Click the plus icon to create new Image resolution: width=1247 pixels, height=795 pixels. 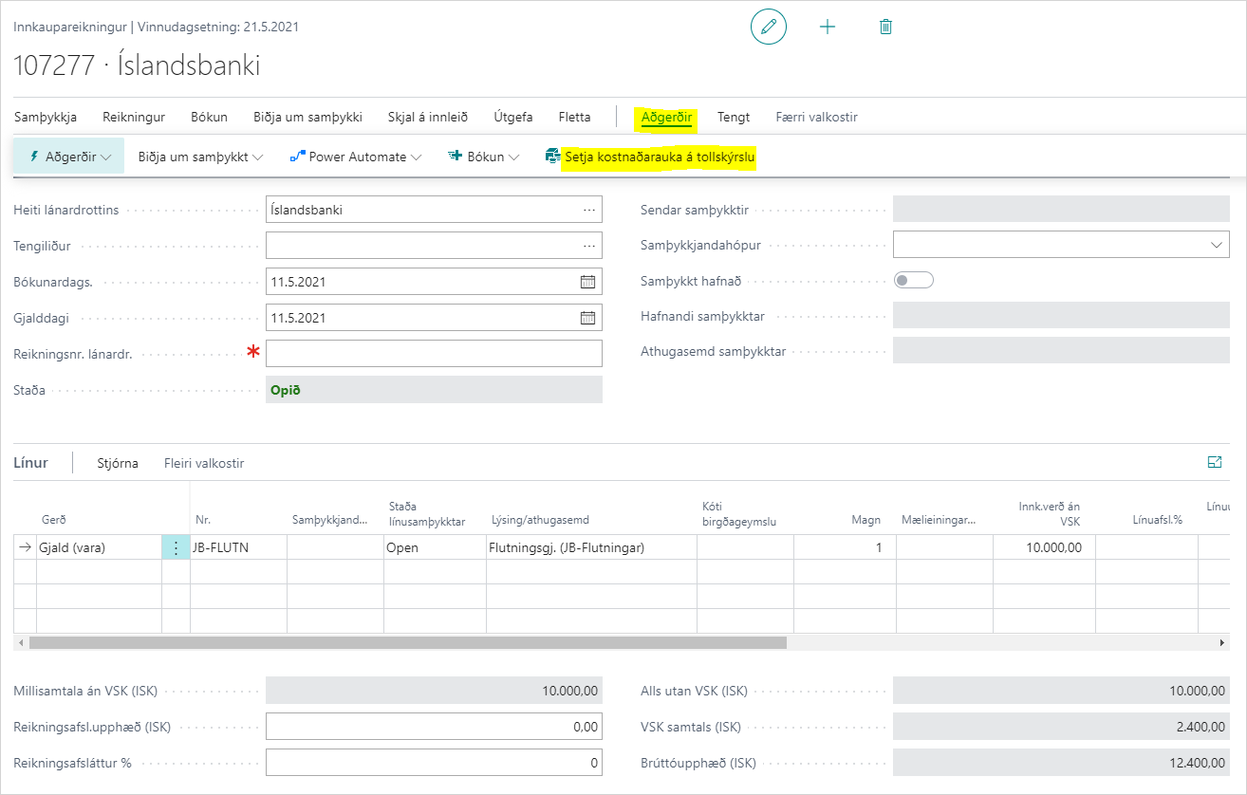pos(828,27)
